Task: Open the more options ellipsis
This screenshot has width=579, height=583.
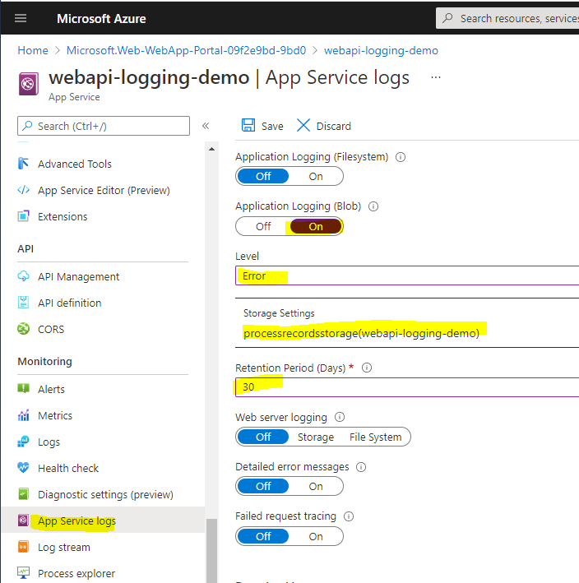Action: pyautogui.click(x=436, y=77)
